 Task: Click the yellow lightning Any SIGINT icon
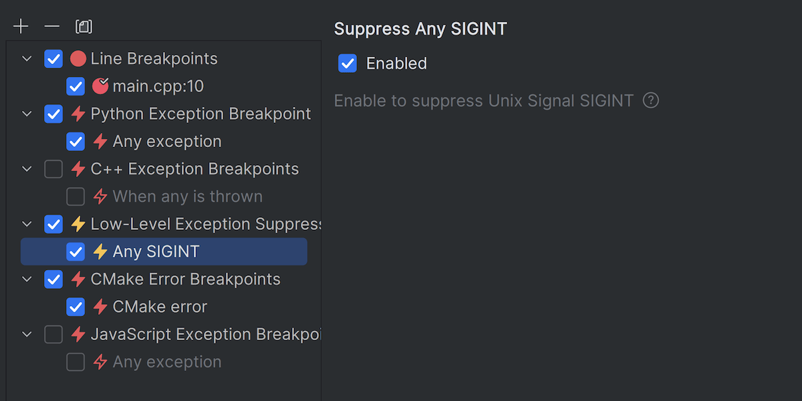tap(100, 251)
